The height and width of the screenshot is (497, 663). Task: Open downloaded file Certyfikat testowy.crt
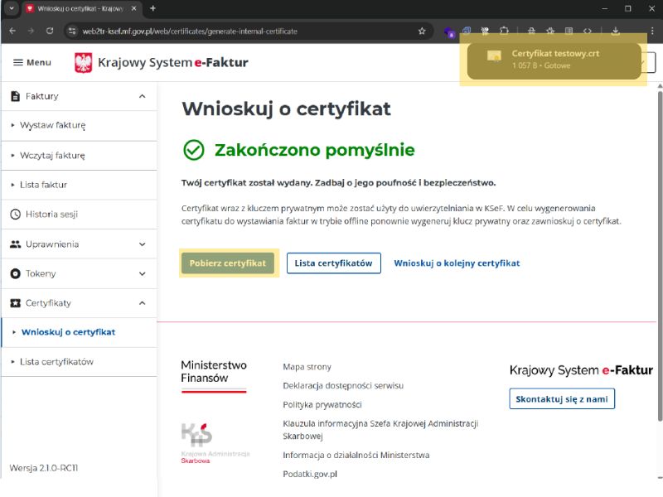(x=554, y=58)
